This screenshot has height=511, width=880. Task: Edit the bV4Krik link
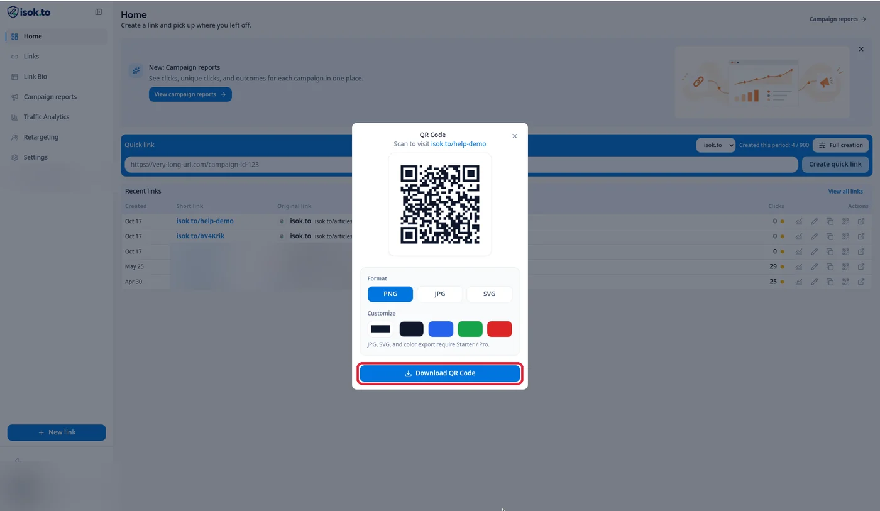coord(815,236)
